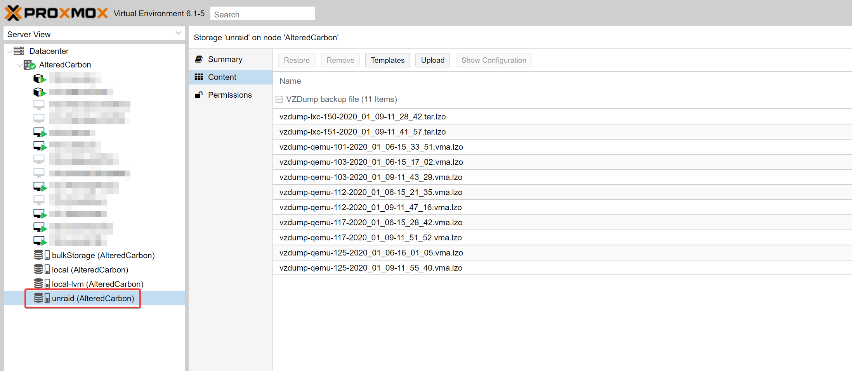The image size is (852, 371).
Task: Open local (AlteredCarbon) storage
Action: (x=90, y=270)
